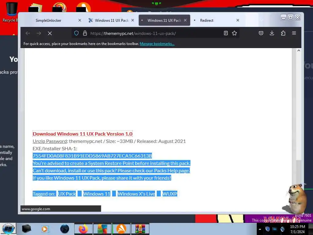Viewport: 313px width, 235px height.
Task: Click the shield icon in system tray
Action: (x=267, y=229)
